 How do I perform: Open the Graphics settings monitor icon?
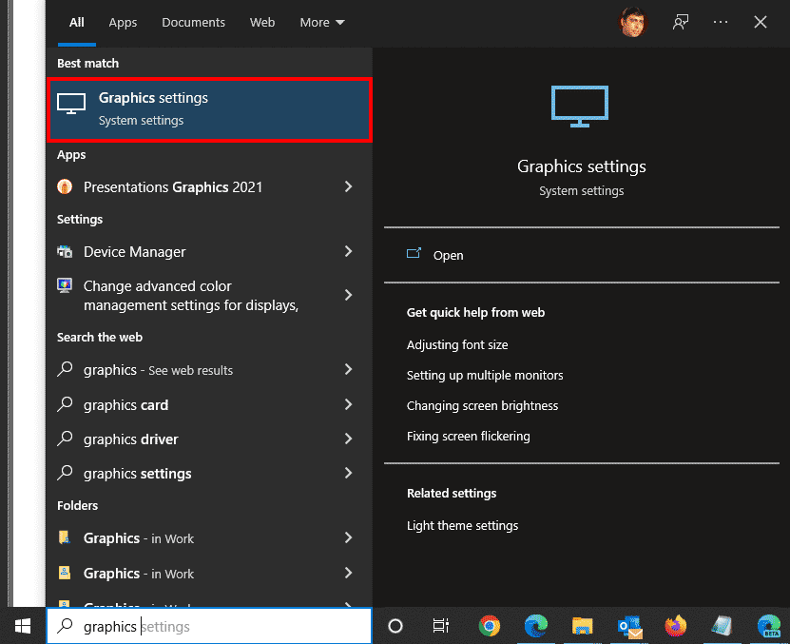pos(70,105)
